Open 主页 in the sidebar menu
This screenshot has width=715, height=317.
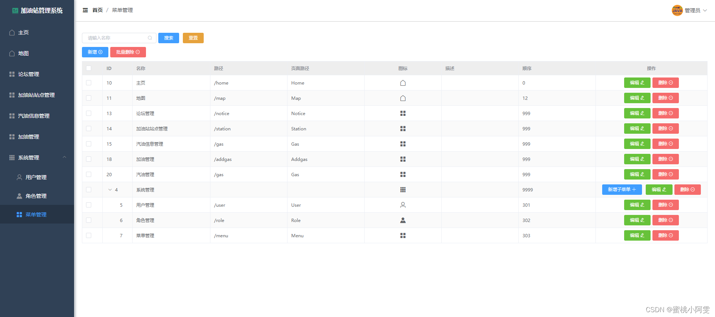coord(37,33)
